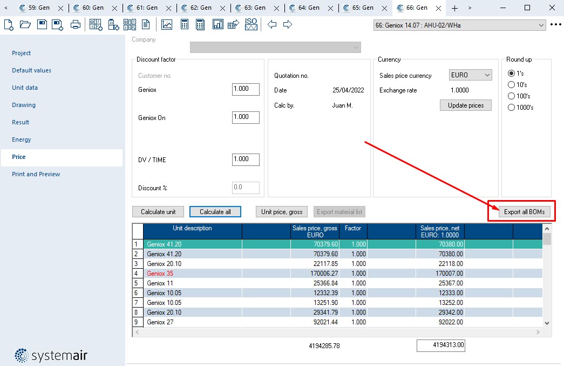Click the Unit description column header
Screen dimensions: 564x366
point(193,231)
